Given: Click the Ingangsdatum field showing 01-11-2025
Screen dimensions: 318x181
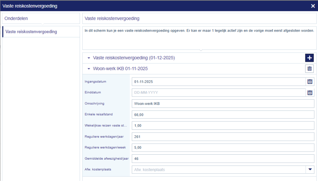Looking at the screenshot, I should 219,82.
